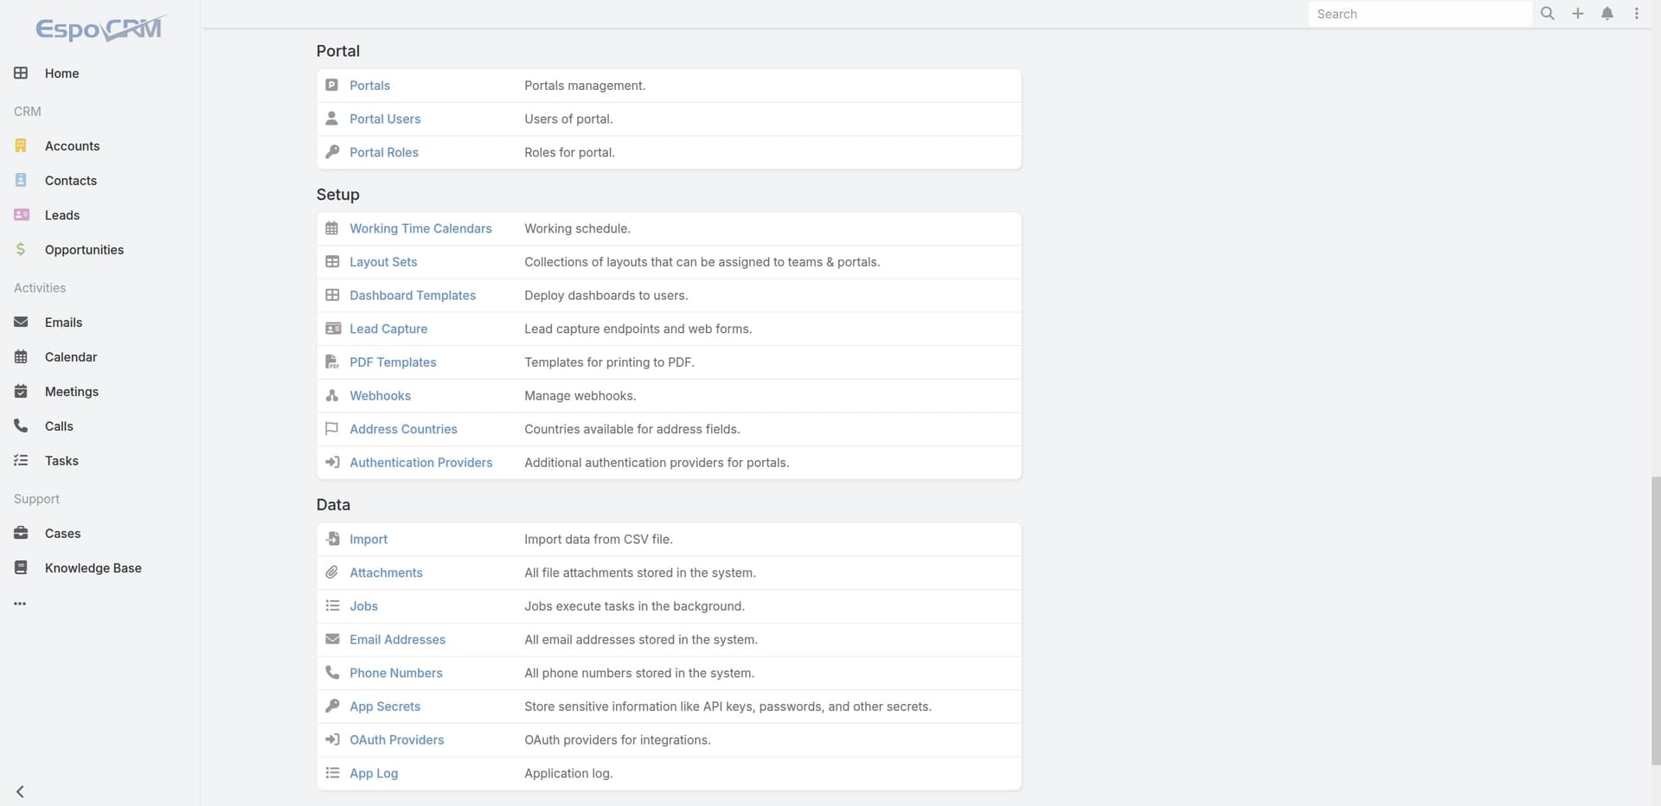Click the EspoCRM logo
The image size is (1661, 806).
point(99,29)
